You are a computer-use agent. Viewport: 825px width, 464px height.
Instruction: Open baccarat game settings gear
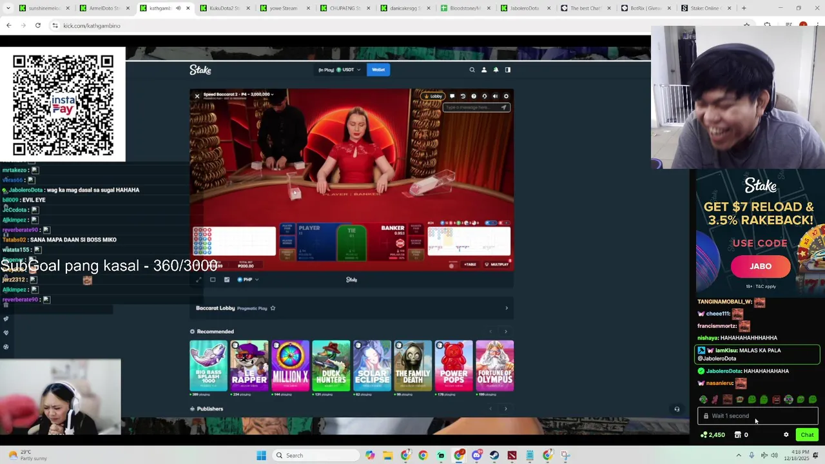click(506, 96)
